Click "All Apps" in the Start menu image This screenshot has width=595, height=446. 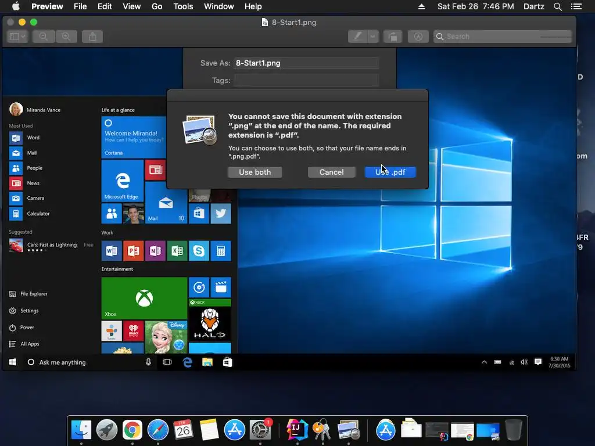[30, 344]
